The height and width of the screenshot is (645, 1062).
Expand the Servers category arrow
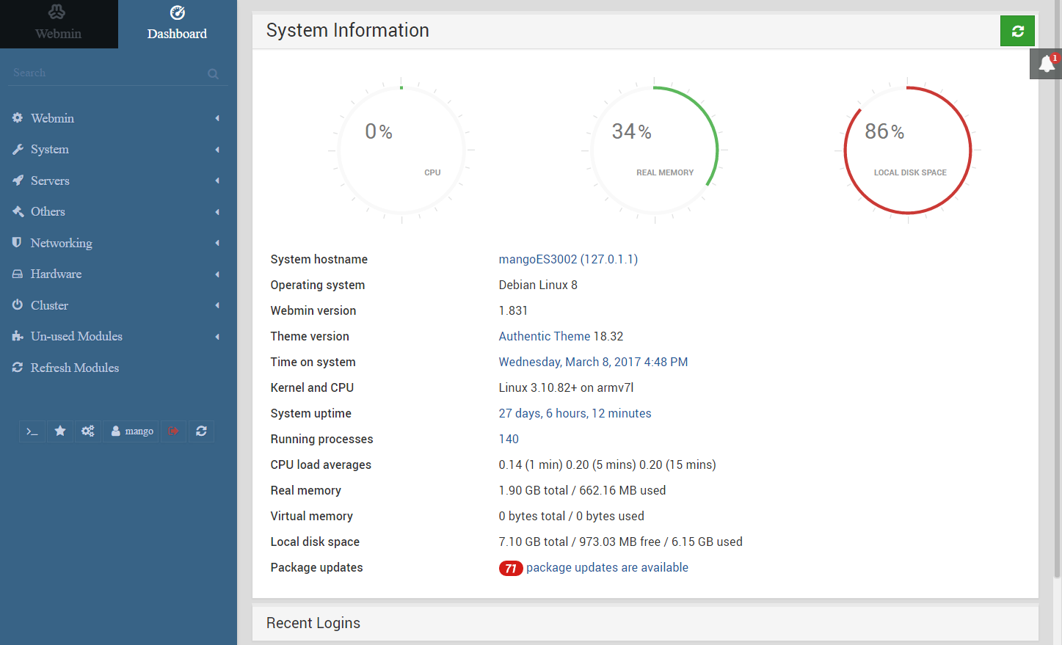pos(217,181)
